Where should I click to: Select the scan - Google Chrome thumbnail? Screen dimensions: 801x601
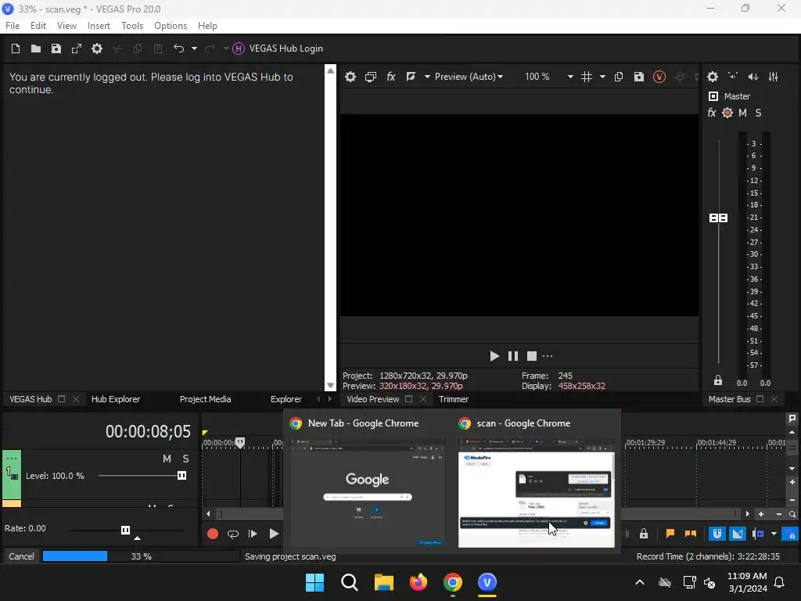point(537,493)
